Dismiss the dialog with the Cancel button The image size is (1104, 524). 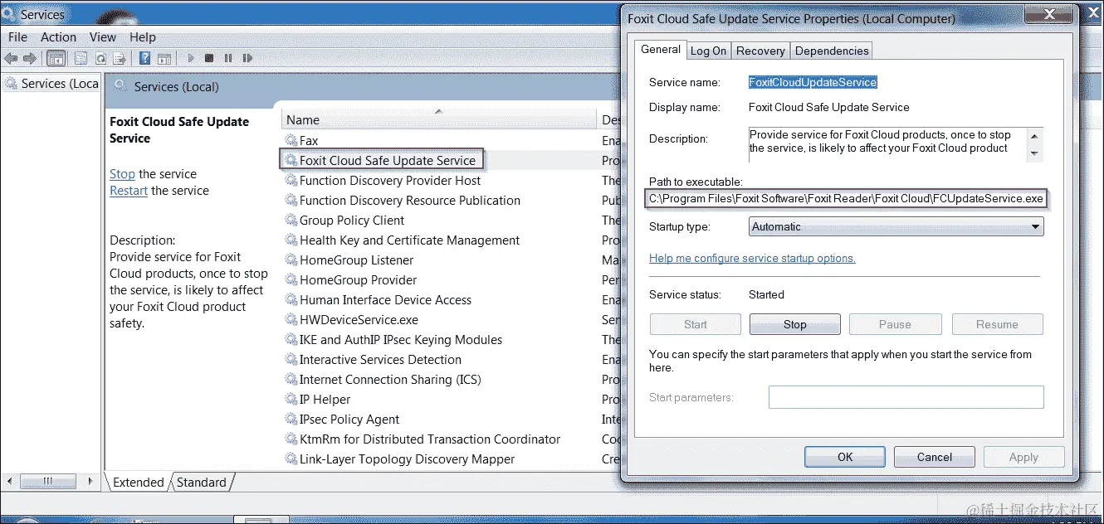[935, 457]
